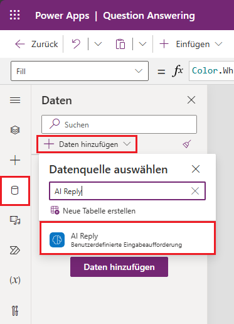234x324 pixels.
Task: Open the Media icon in sidebar
Action: 15,220
